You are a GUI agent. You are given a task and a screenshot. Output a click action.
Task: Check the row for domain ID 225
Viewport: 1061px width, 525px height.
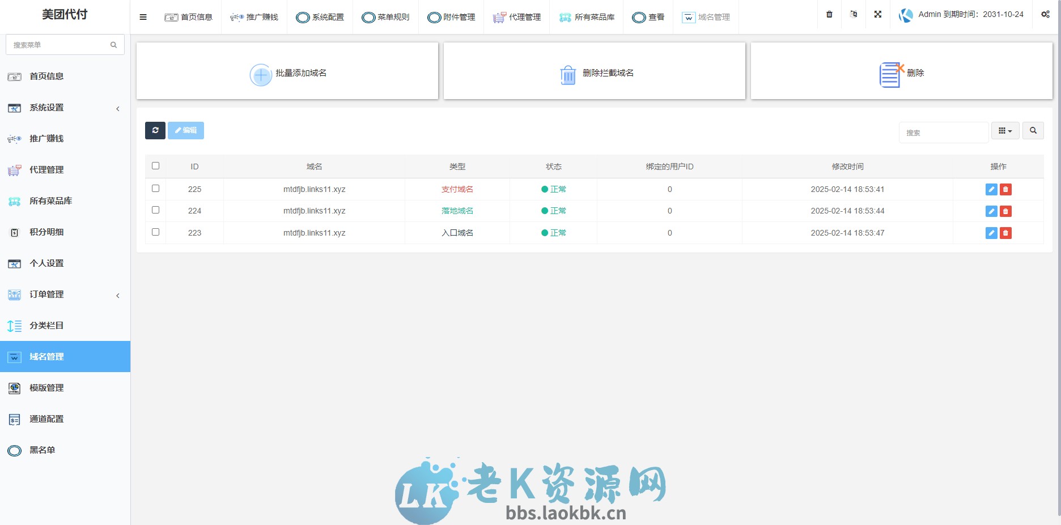156,188
